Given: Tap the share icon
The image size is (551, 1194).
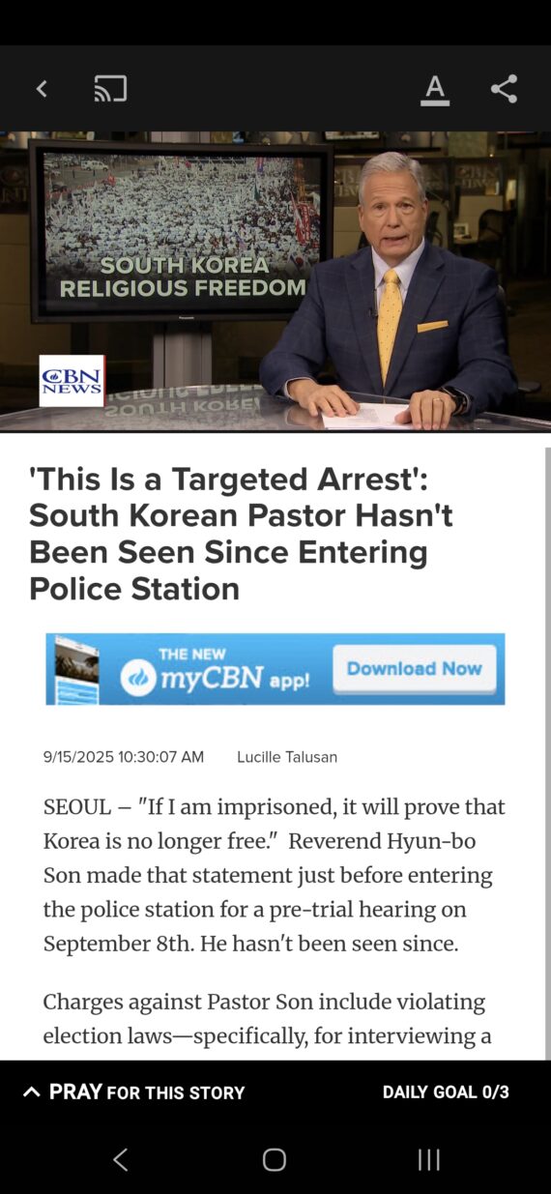Looking at the screenshot, I should click(x=504, y=89).
